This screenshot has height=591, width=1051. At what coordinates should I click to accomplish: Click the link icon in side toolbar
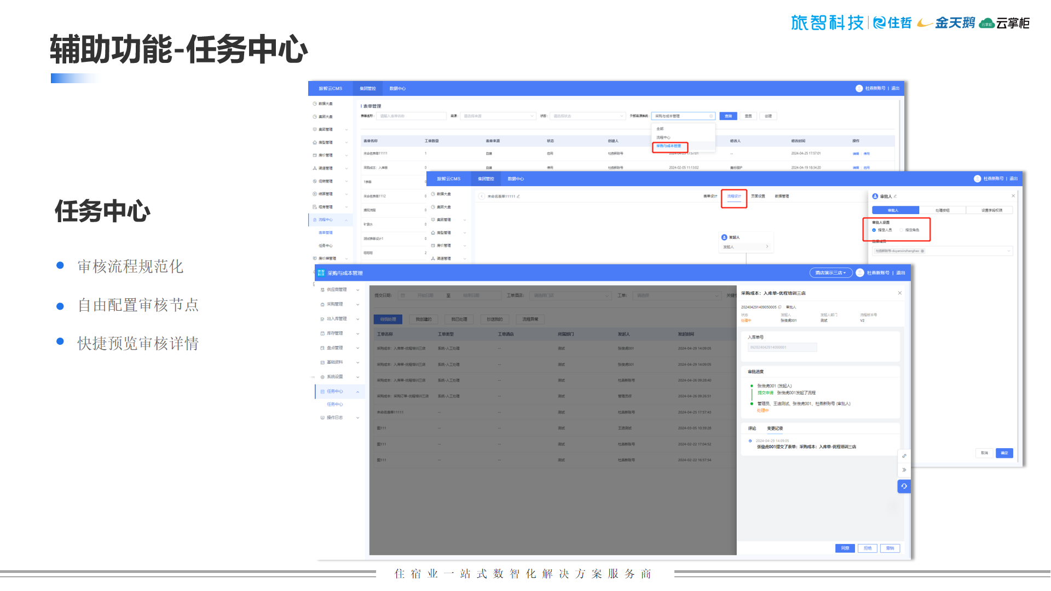(904, 456)
